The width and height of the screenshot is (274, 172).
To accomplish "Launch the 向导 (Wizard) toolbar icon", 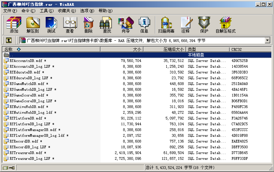I will [125, 25].
